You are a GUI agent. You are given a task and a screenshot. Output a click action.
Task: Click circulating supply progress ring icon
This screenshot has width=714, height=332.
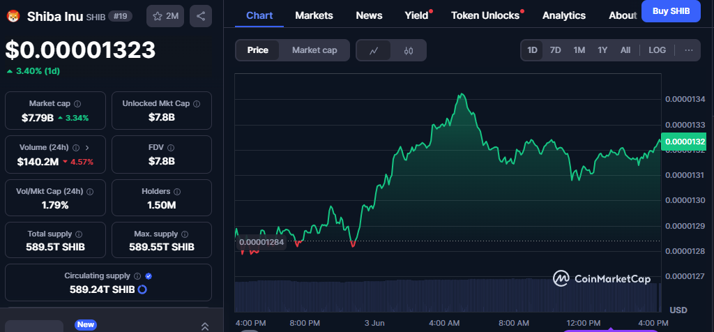click(142, 289)
